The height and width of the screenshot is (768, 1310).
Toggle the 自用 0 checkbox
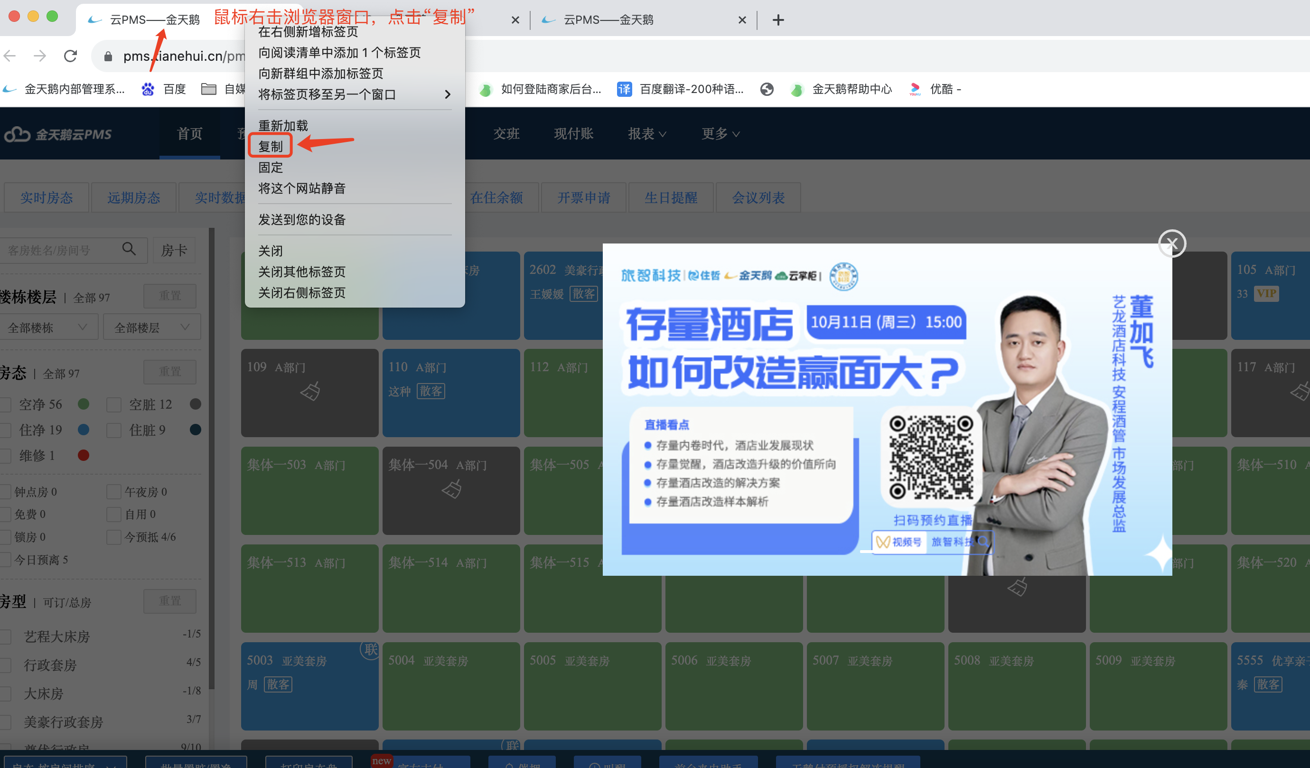coord(114,514)
